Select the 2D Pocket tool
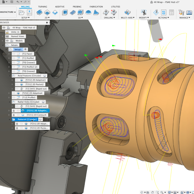 point(47,13)
